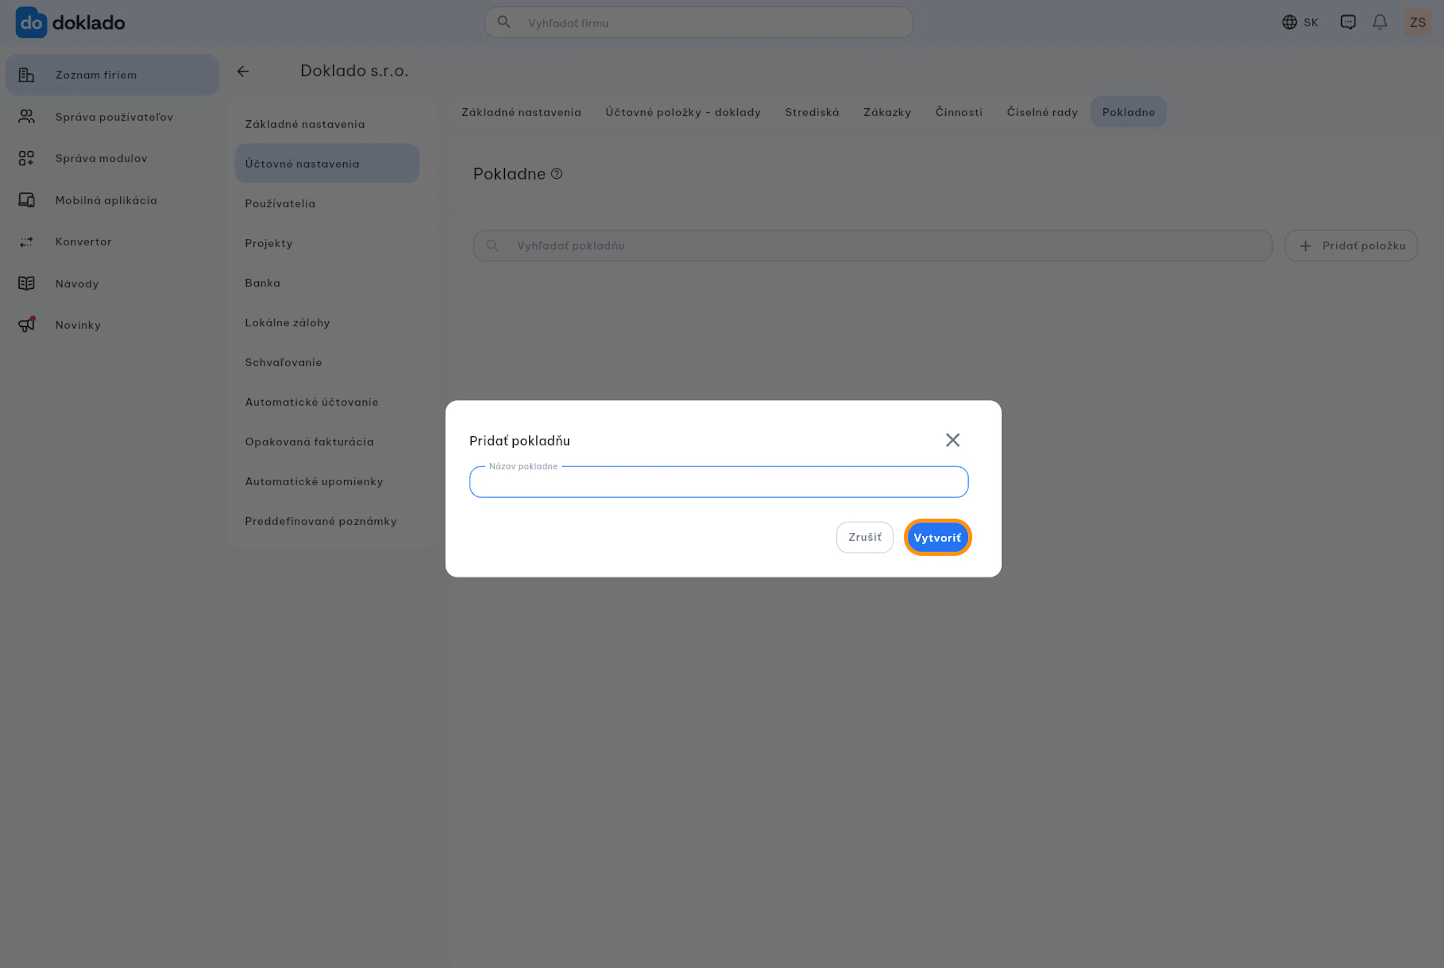Click the Pridať pokladňu dialog title
This screenshot has width=1444, height=968.
(x=520, y=441)
